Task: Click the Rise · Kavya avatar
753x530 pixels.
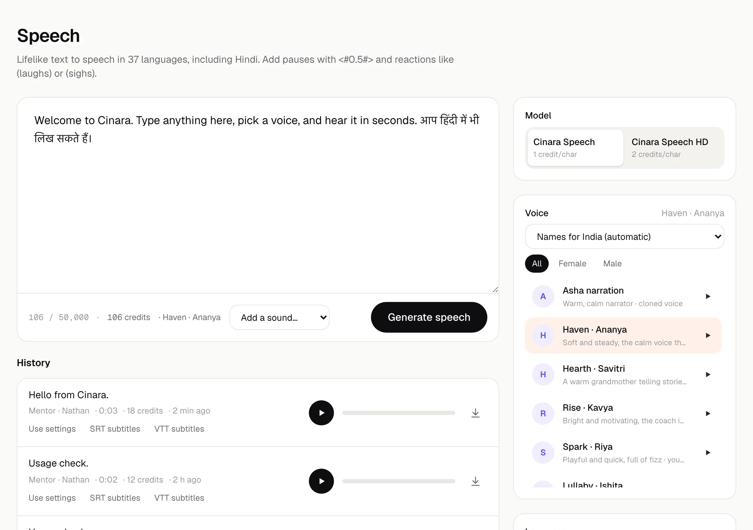Action: coord(543,414)
